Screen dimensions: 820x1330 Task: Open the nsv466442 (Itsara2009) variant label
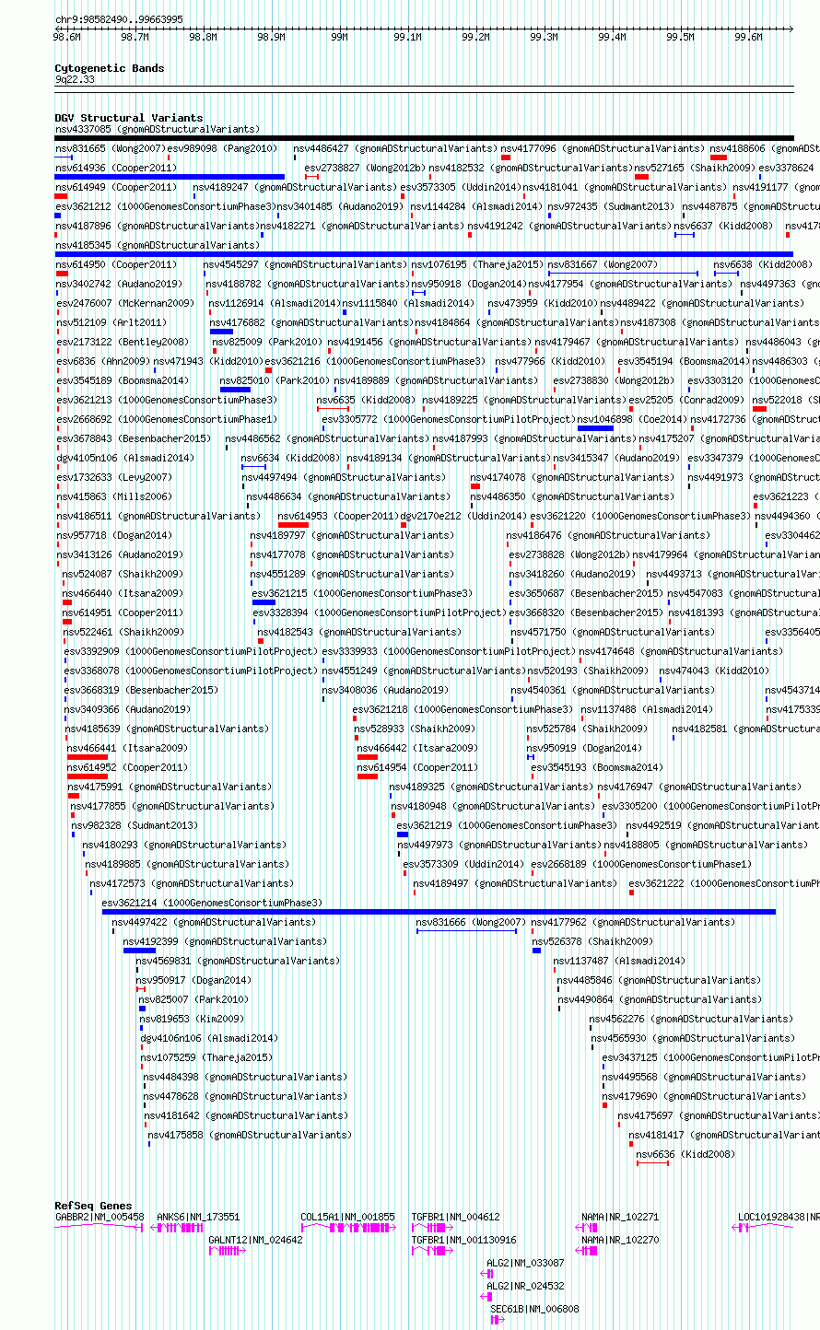point(417,748)
